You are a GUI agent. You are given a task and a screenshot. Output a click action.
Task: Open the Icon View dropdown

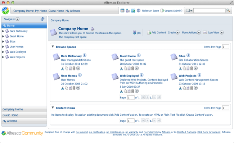[213, 32]
